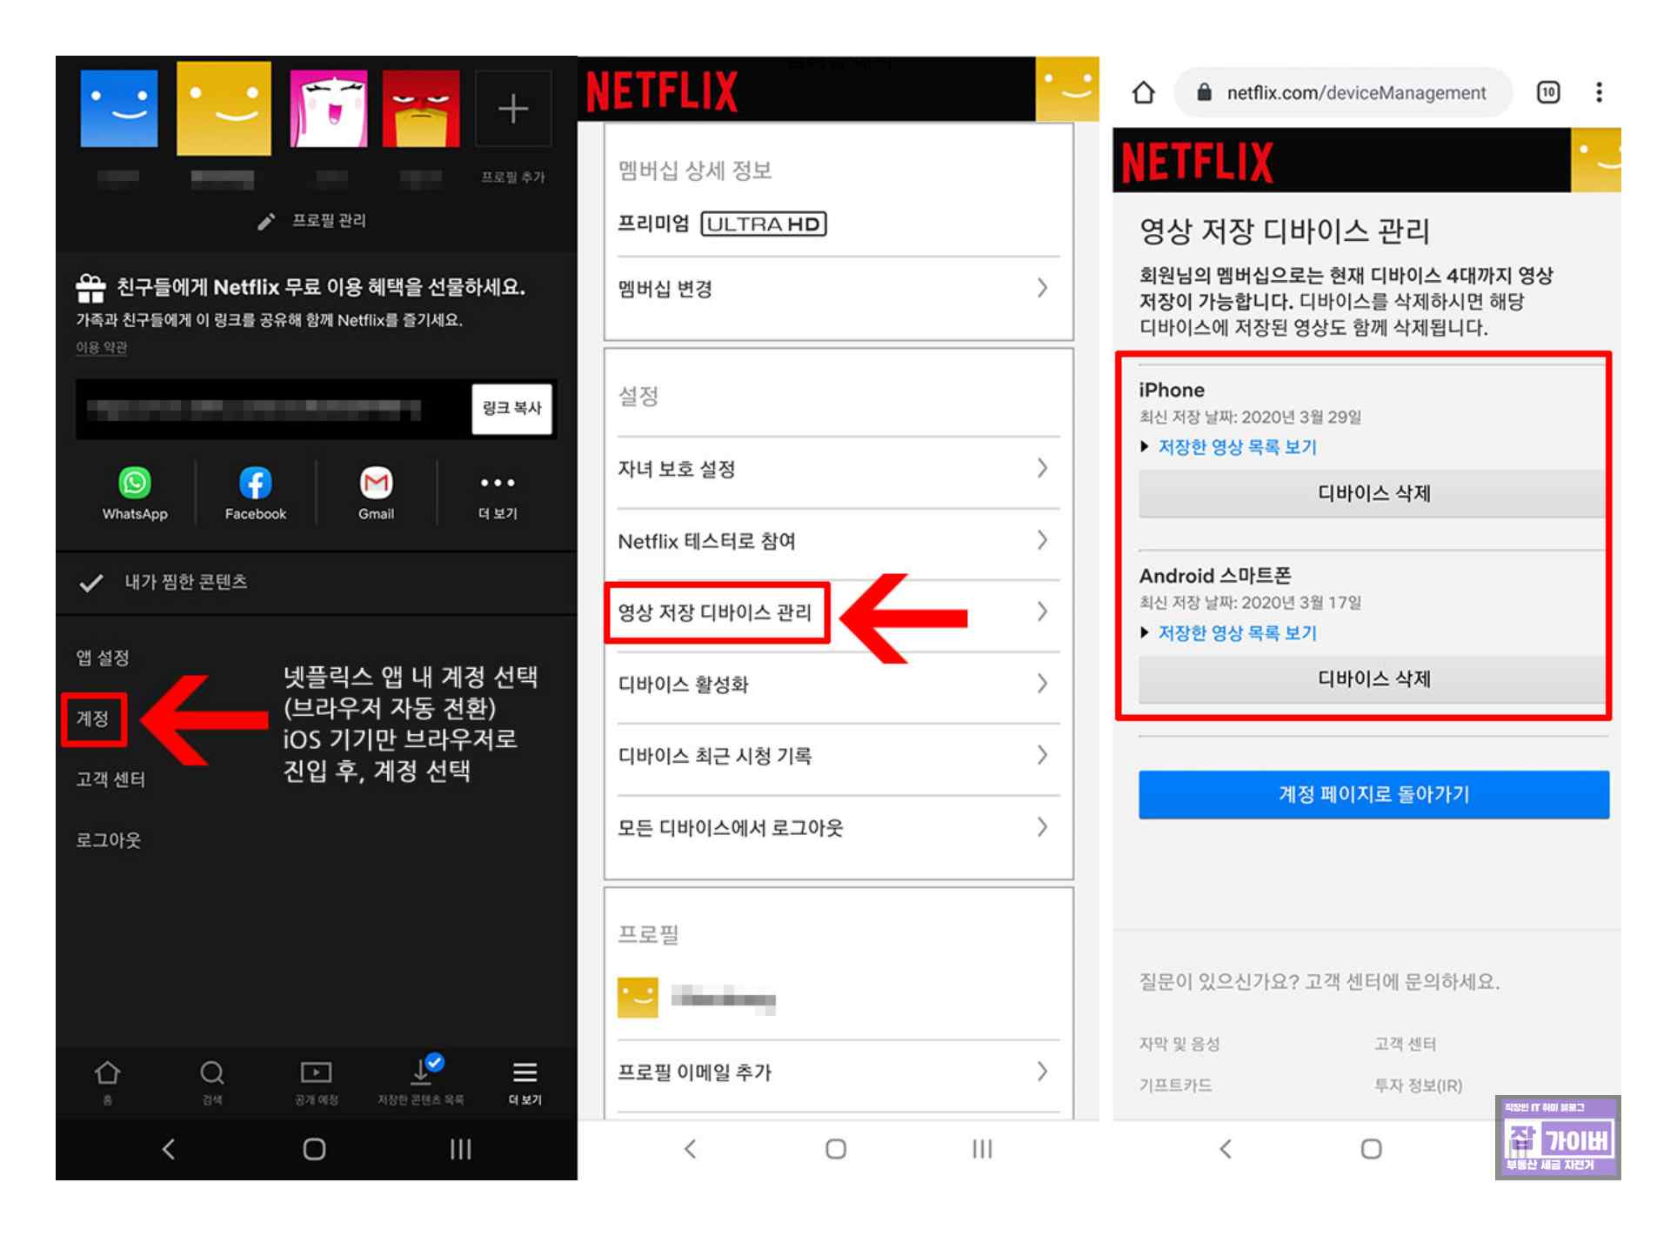Screen dimensions: 1677x1236
Task: Tap the WhatsApp share icon
Action: [x=135, y=484]
